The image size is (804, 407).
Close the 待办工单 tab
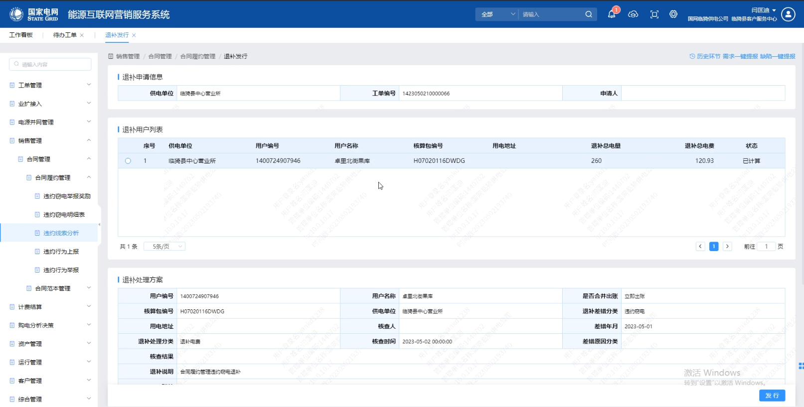[82, 35]
